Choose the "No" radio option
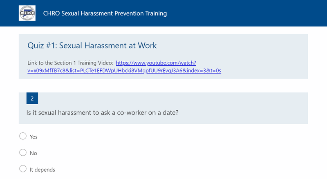This screenshot has height=179, width=327. [23, 152]
